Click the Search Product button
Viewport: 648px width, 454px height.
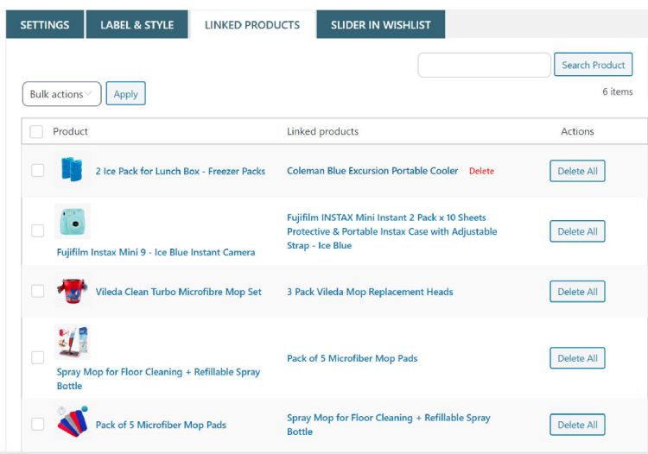593,65
